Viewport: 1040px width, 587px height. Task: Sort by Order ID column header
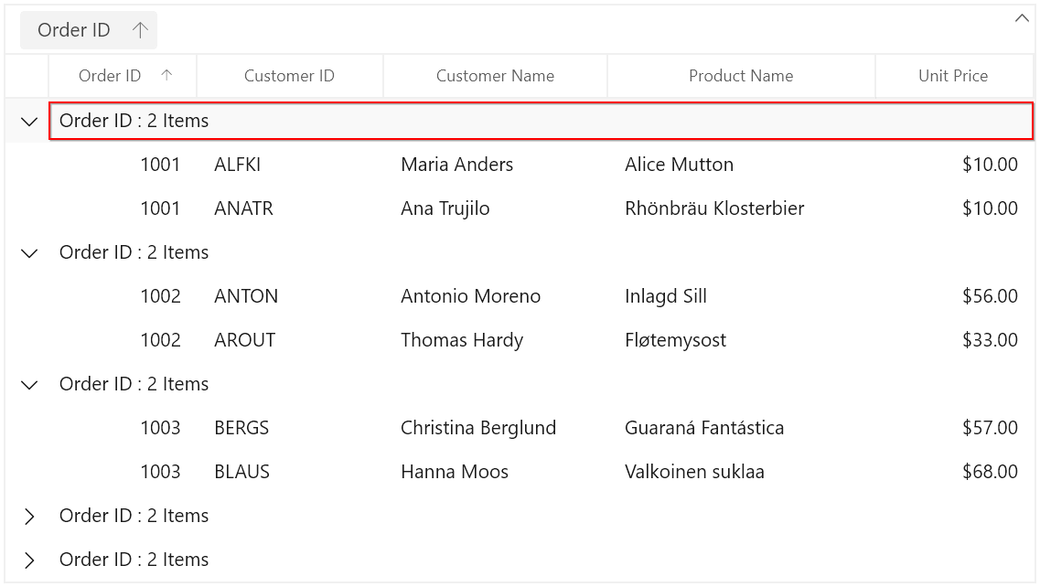(123, 76)
